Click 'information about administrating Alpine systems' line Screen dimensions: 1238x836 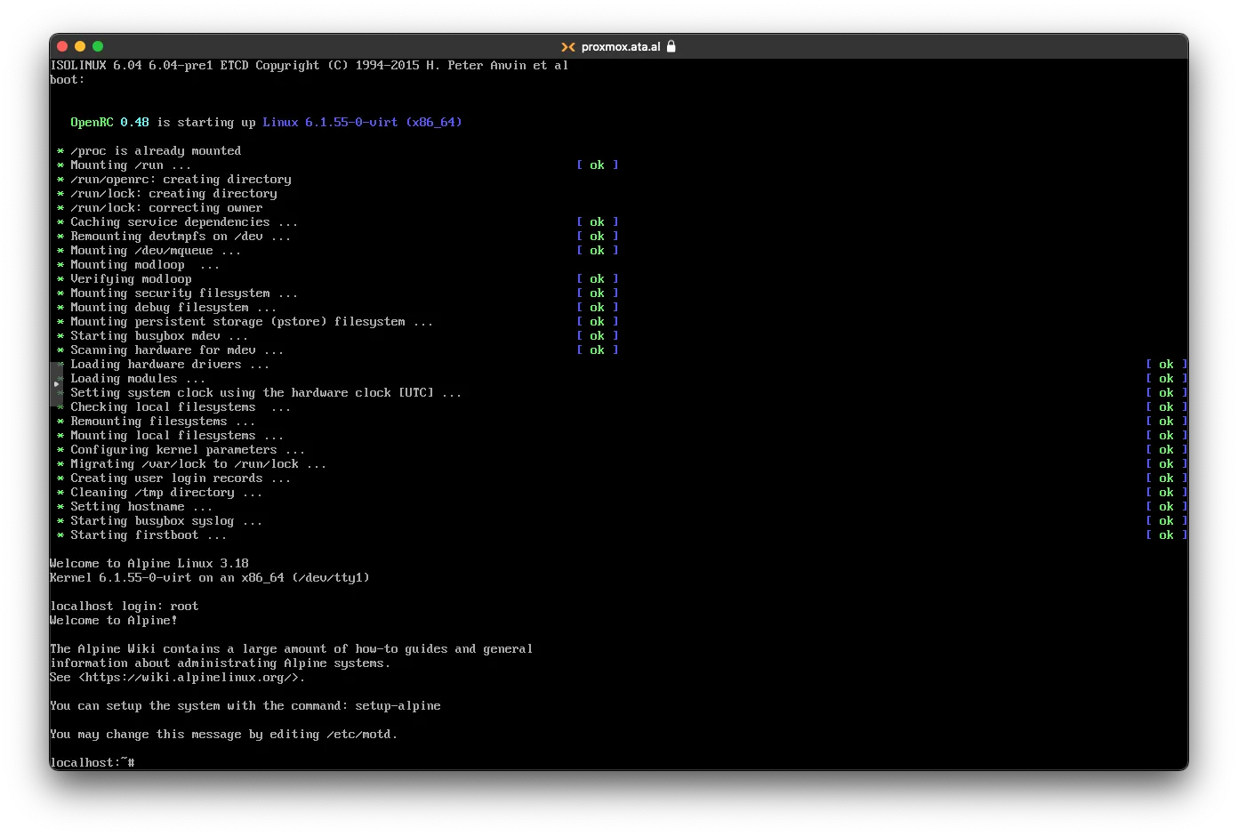pyautogui.click(x=221, y=663)
